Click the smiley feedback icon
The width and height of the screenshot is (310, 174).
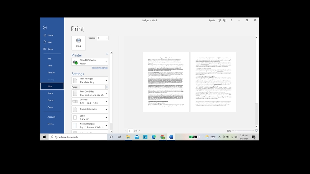coord(219,20)
